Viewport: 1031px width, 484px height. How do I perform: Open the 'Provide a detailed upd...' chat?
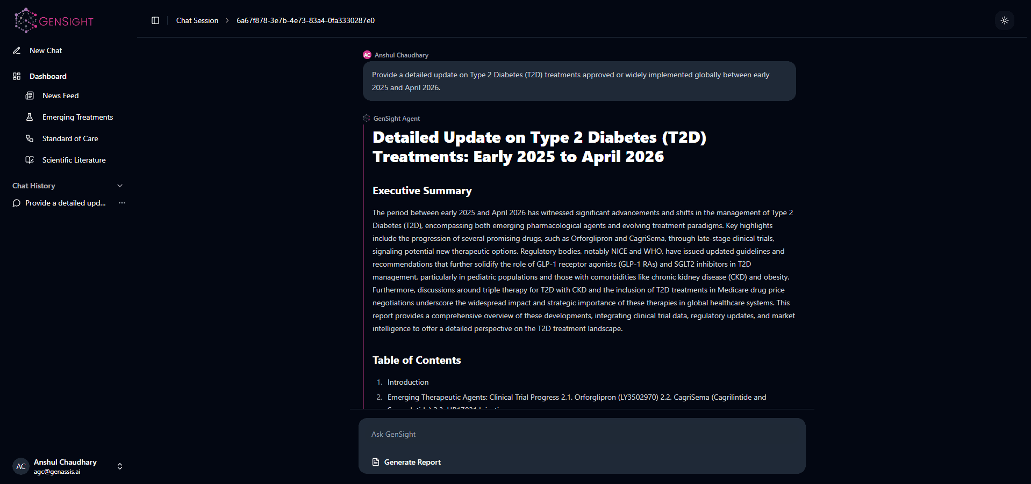[x=65, y=203]
